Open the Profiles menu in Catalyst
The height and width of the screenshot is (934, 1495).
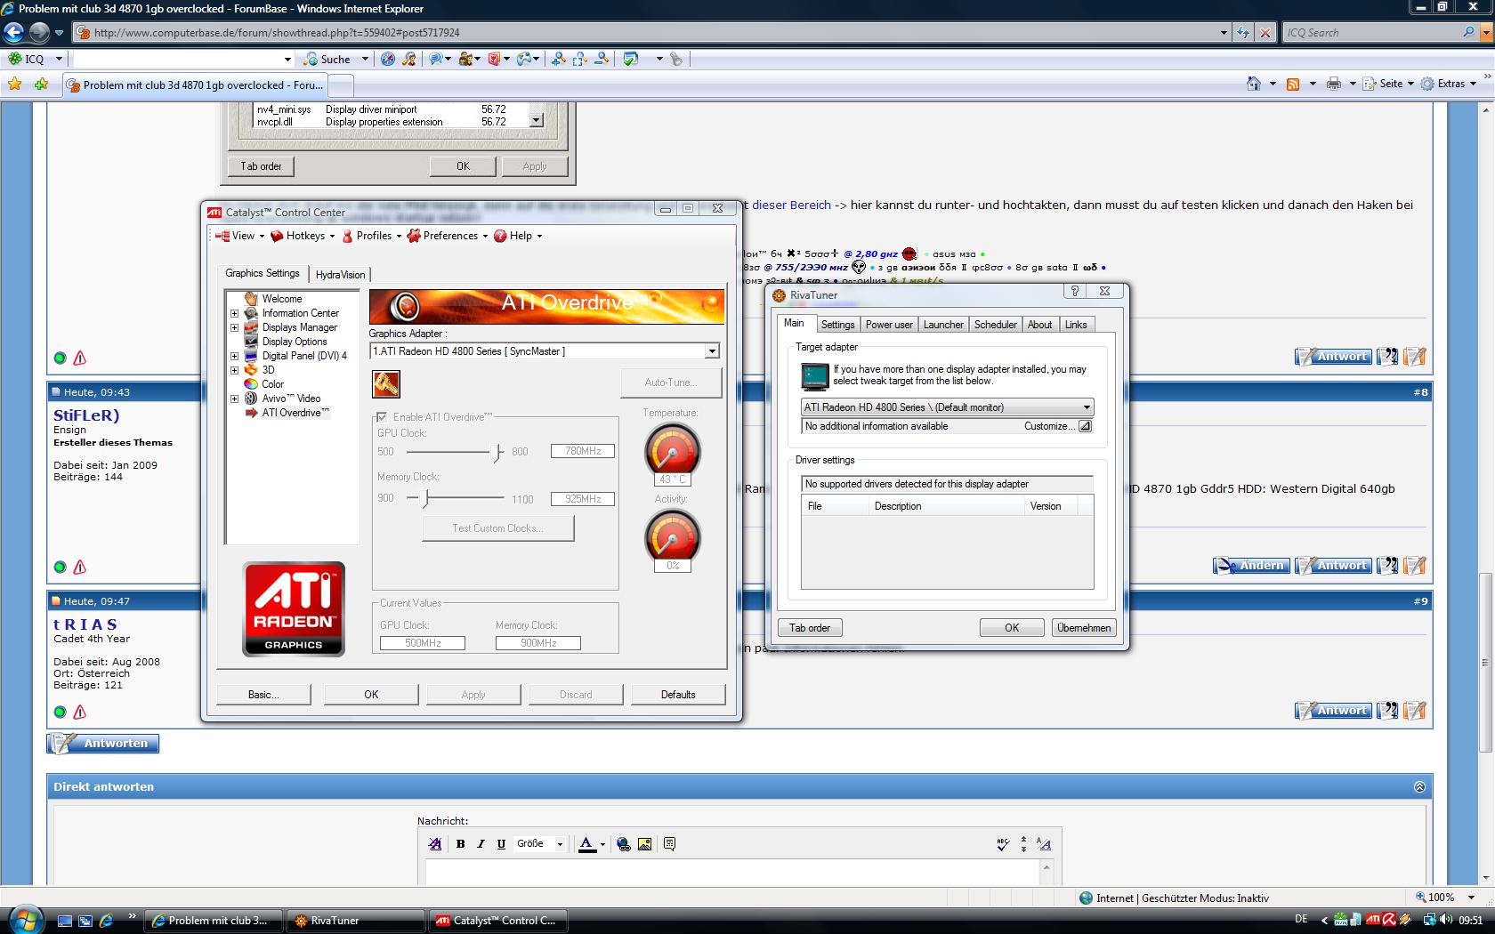click(x=371, y=236)
